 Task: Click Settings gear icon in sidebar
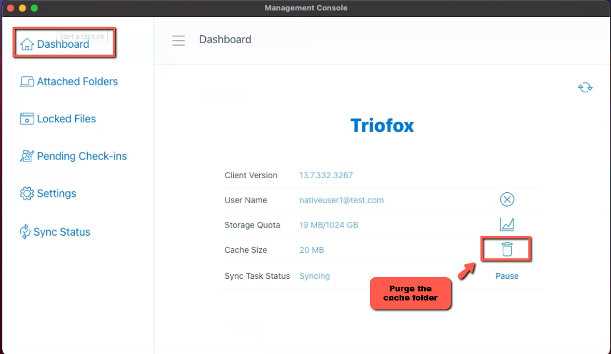27,194
